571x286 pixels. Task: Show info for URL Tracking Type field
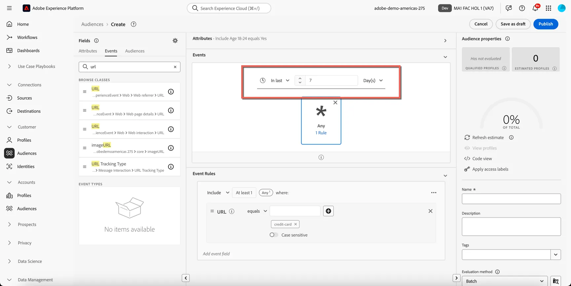pos(171,167)
